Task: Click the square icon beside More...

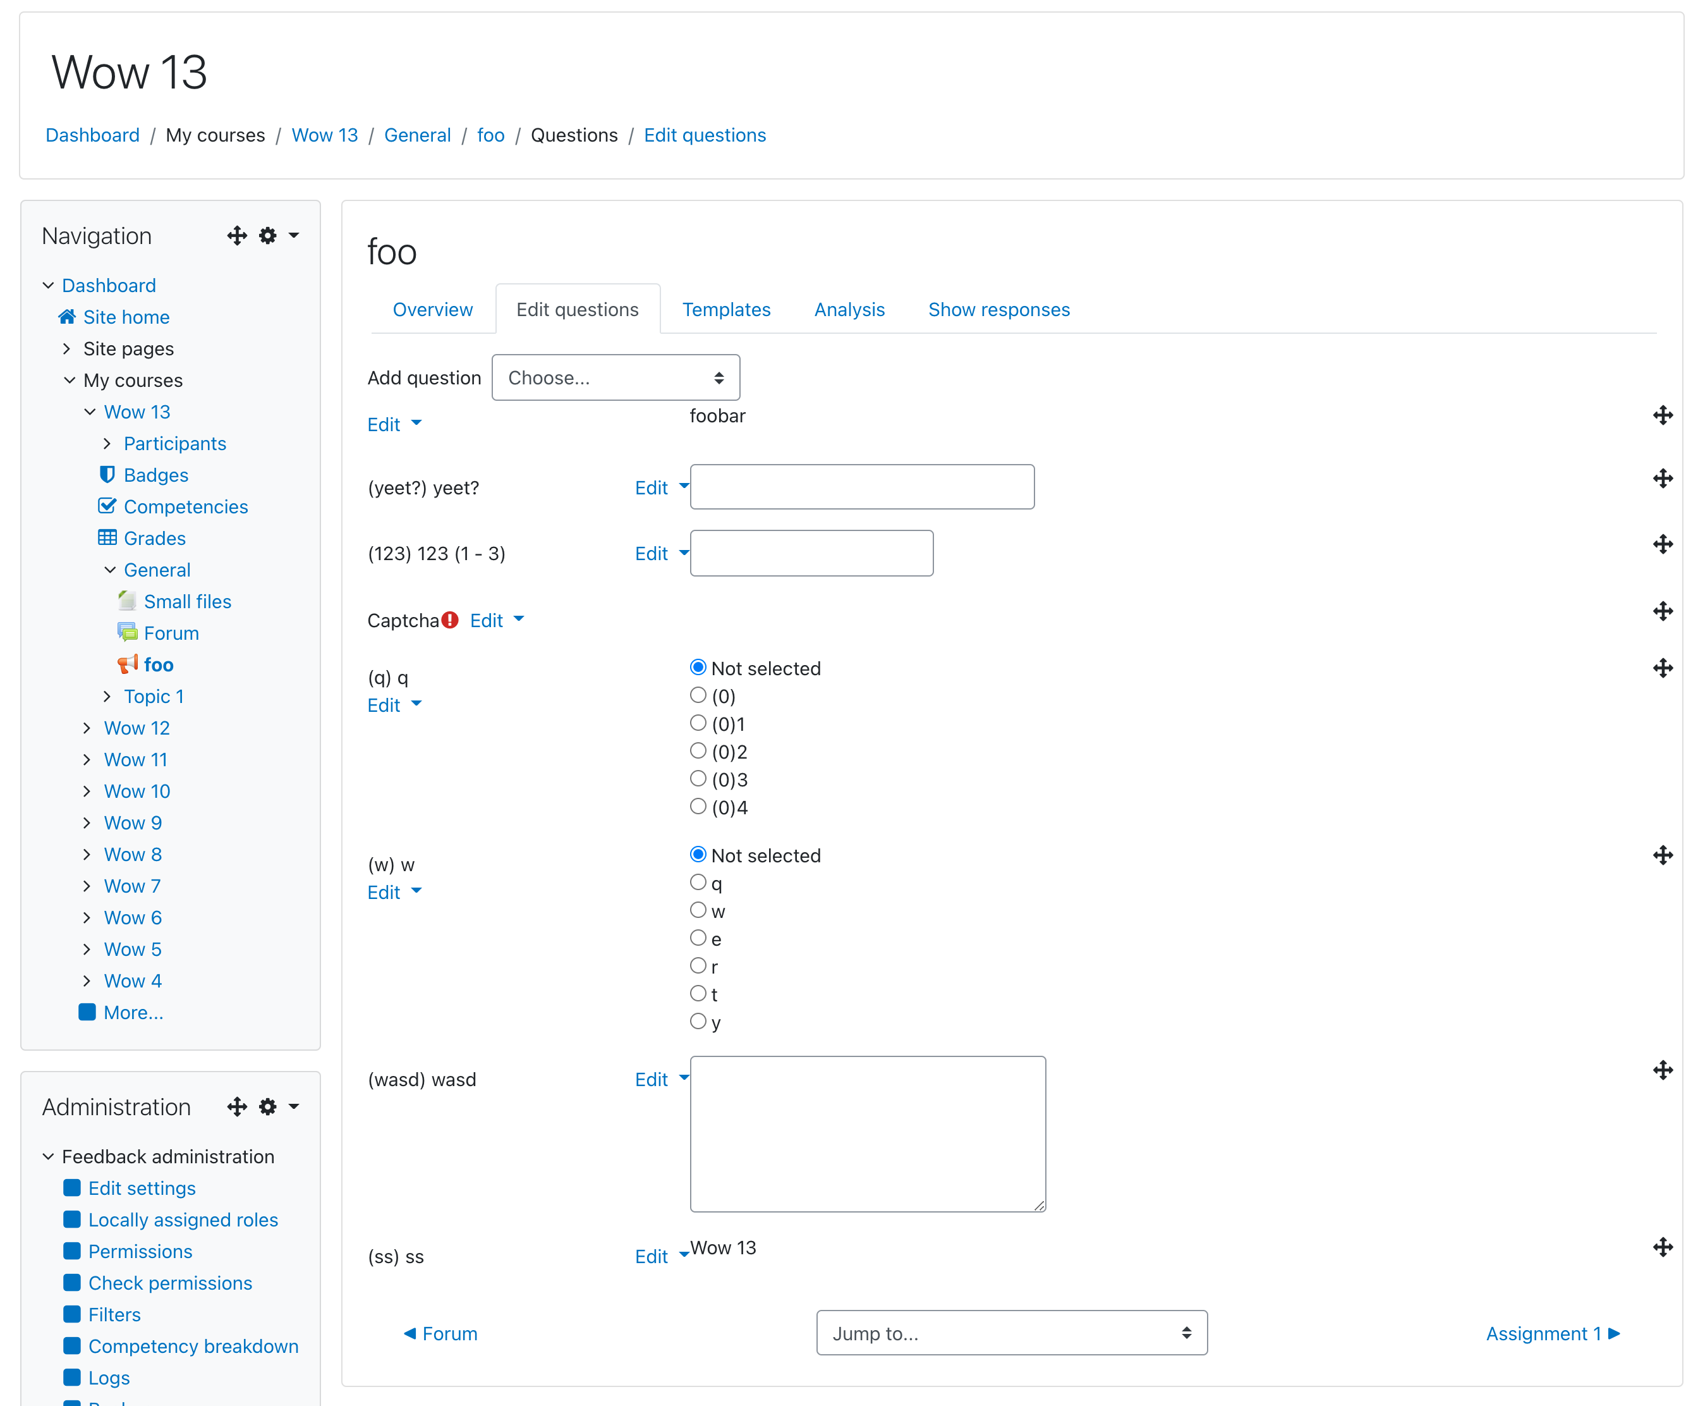Action: click(x=87, y=1012)
